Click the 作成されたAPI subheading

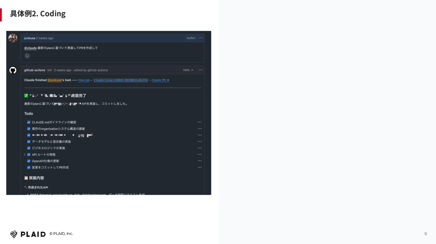(x=38, y=187)
